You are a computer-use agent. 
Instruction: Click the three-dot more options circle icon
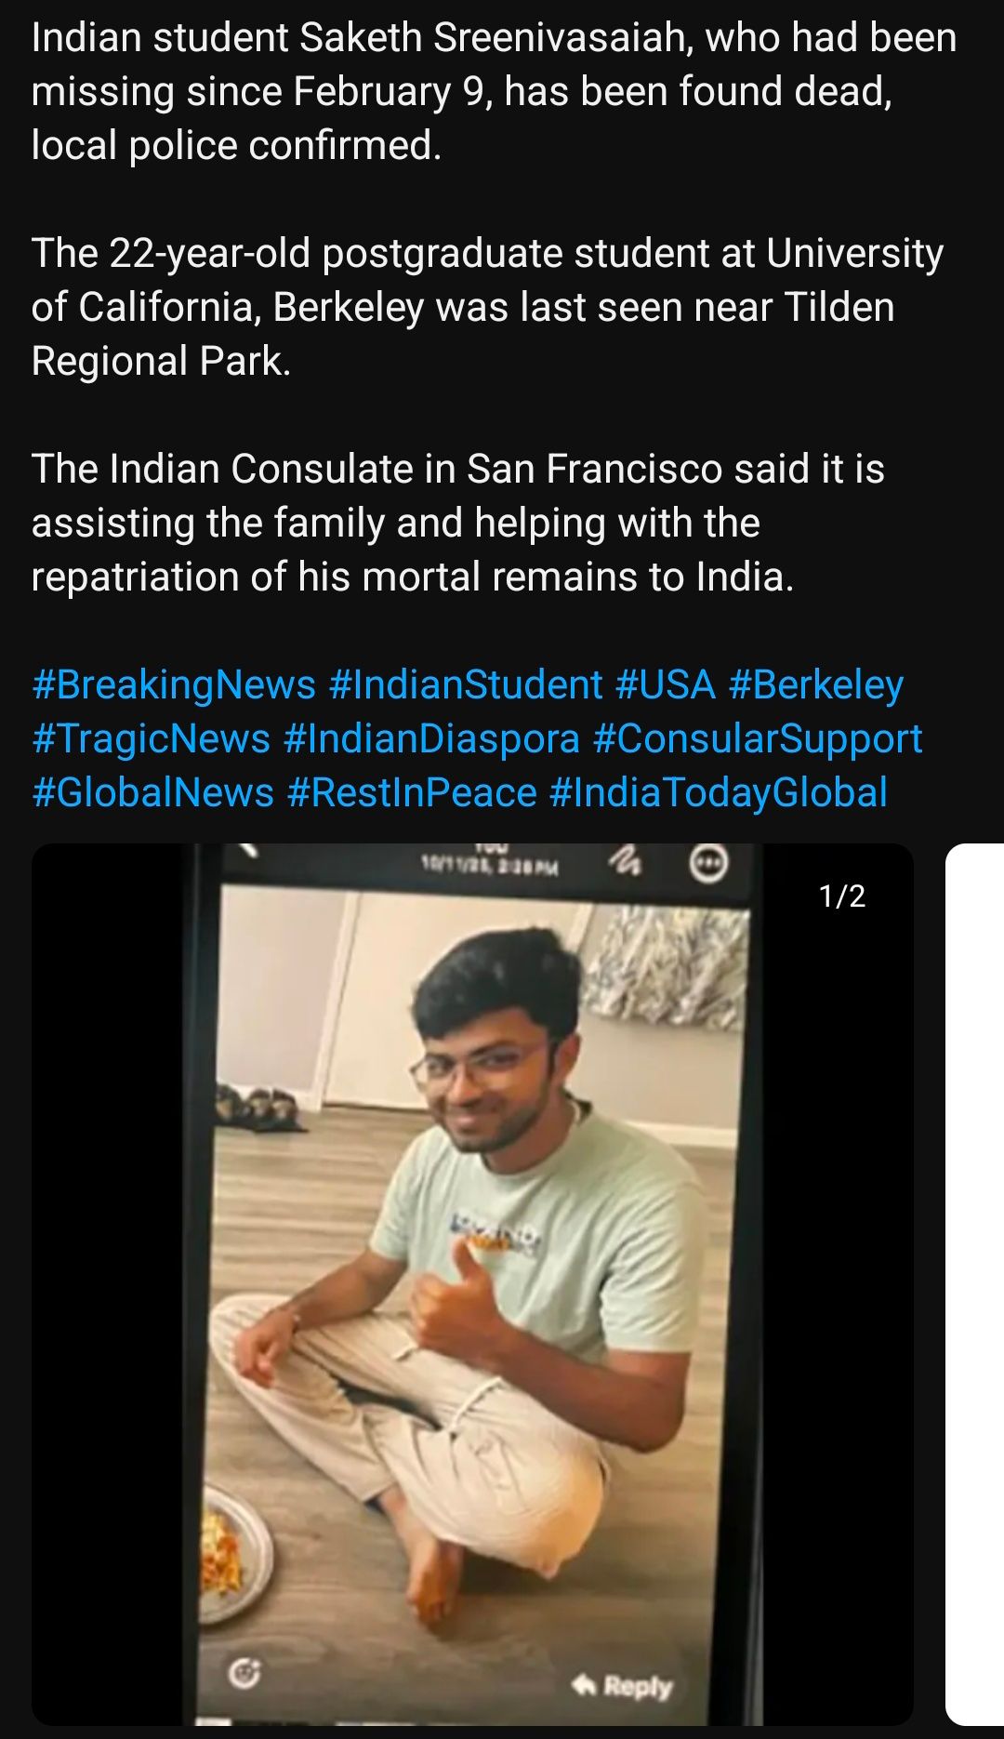pyautogui.click(x=708, y=862)
